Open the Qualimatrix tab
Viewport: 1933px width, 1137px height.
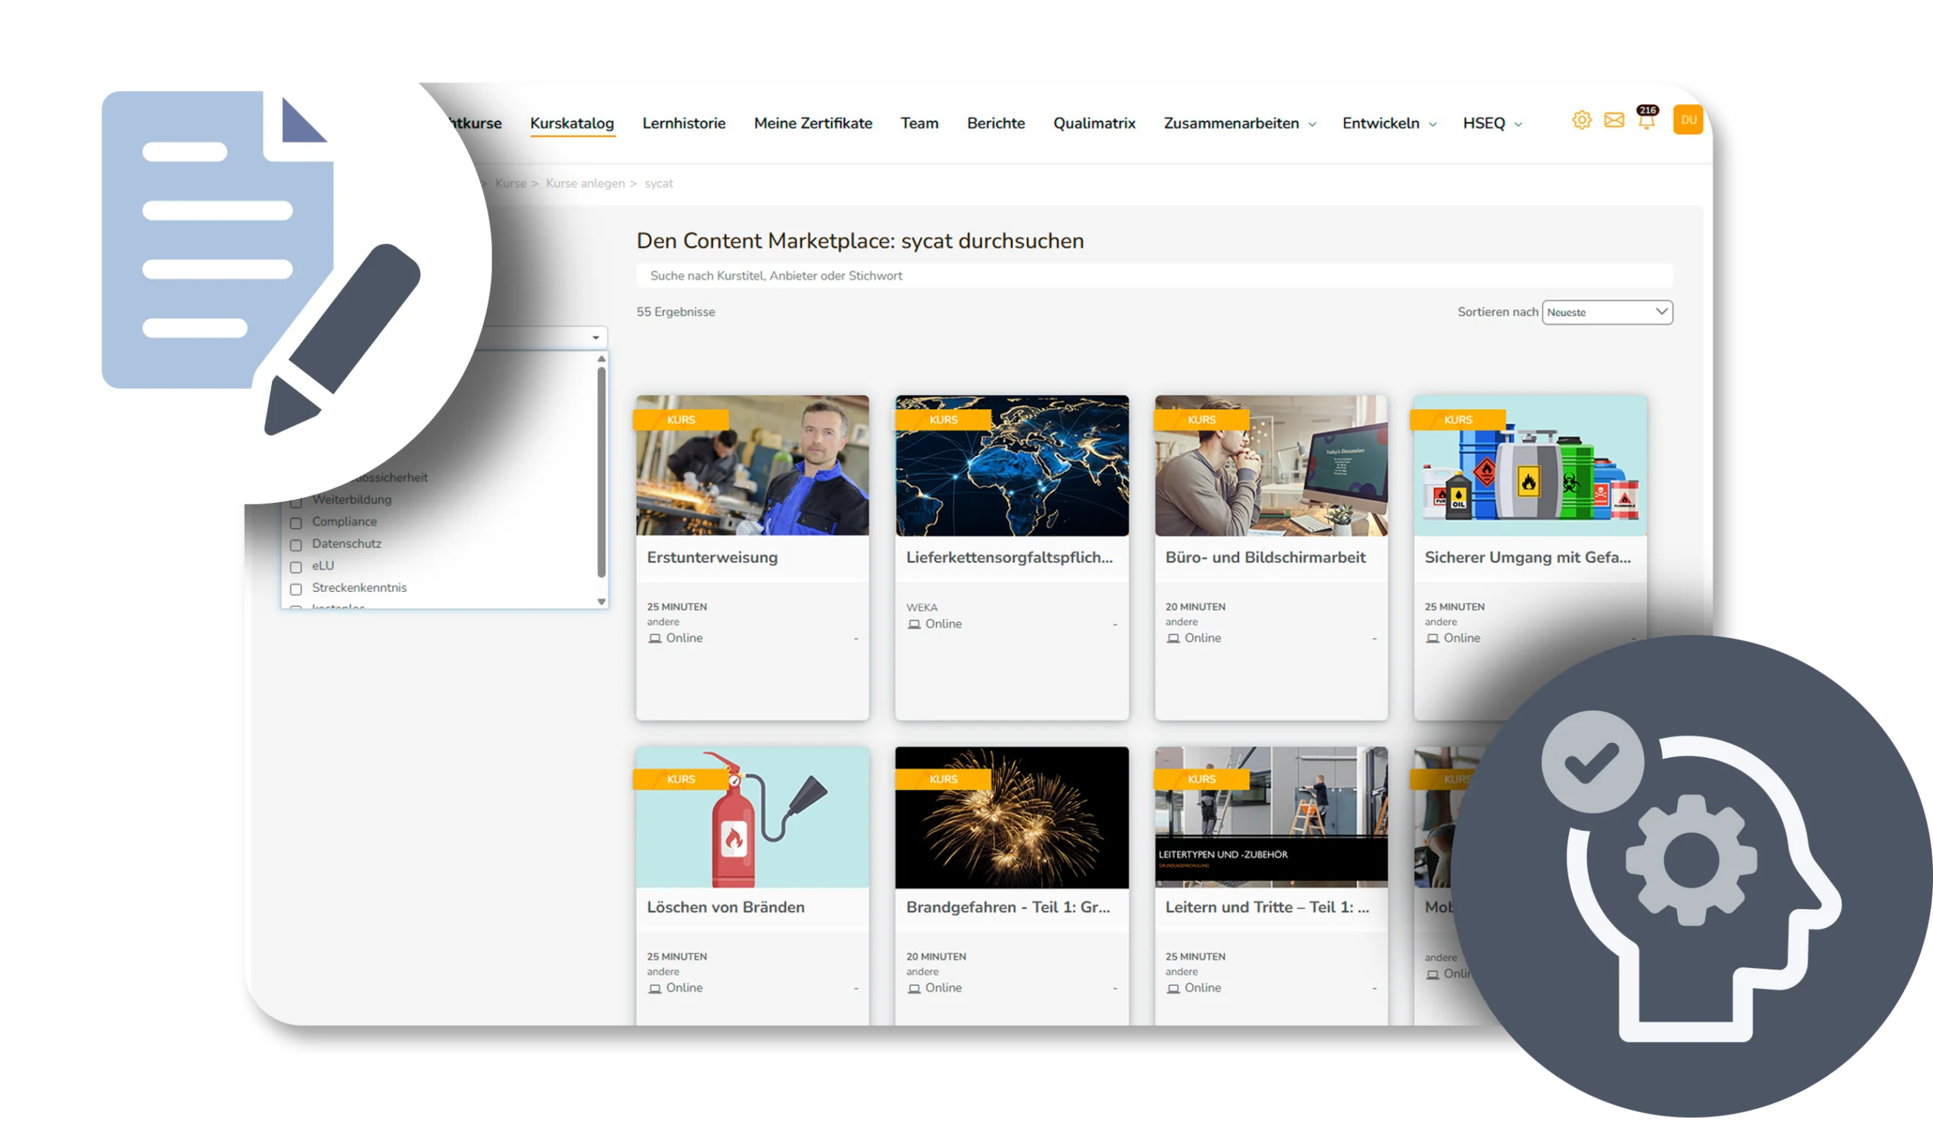(1094, 124)
